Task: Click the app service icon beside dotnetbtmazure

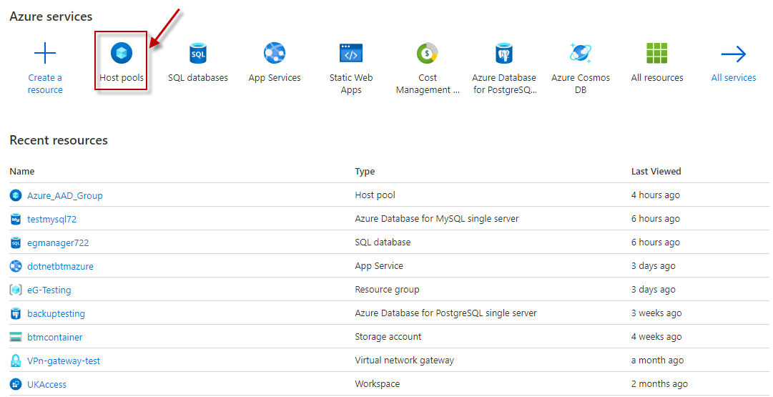Action: pos(16,266)
